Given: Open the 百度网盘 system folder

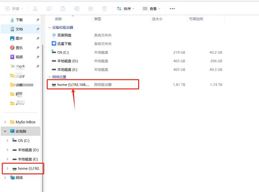Looking at the screenshot, I should [x=64, y=35].
